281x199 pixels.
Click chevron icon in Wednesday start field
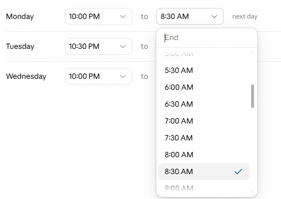click(123, 77)
